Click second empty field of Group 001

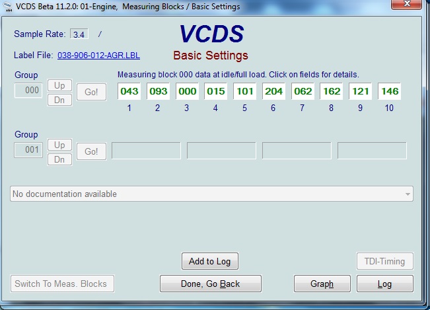pos(221,151)
